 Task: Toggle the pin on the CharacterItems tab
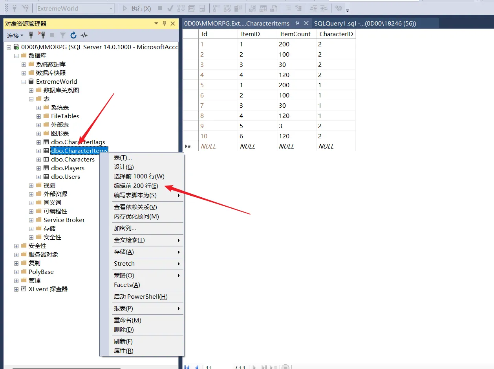(x=297, y=23)
